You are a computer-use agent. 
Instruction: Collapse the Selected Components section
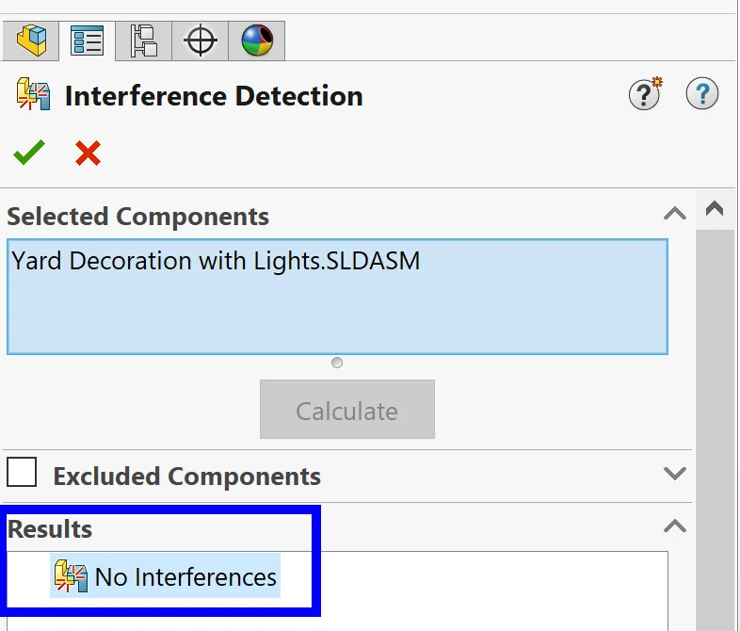pyautogui.click(x=675, y=214)
